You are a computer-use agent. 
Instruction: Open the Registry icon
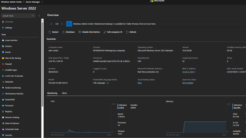(x=3, y=112)
